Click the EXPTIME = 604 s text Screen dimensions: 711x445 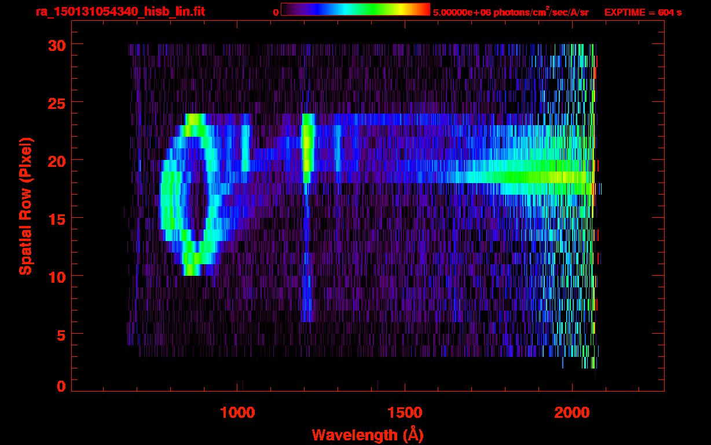[x=643, y=12]
